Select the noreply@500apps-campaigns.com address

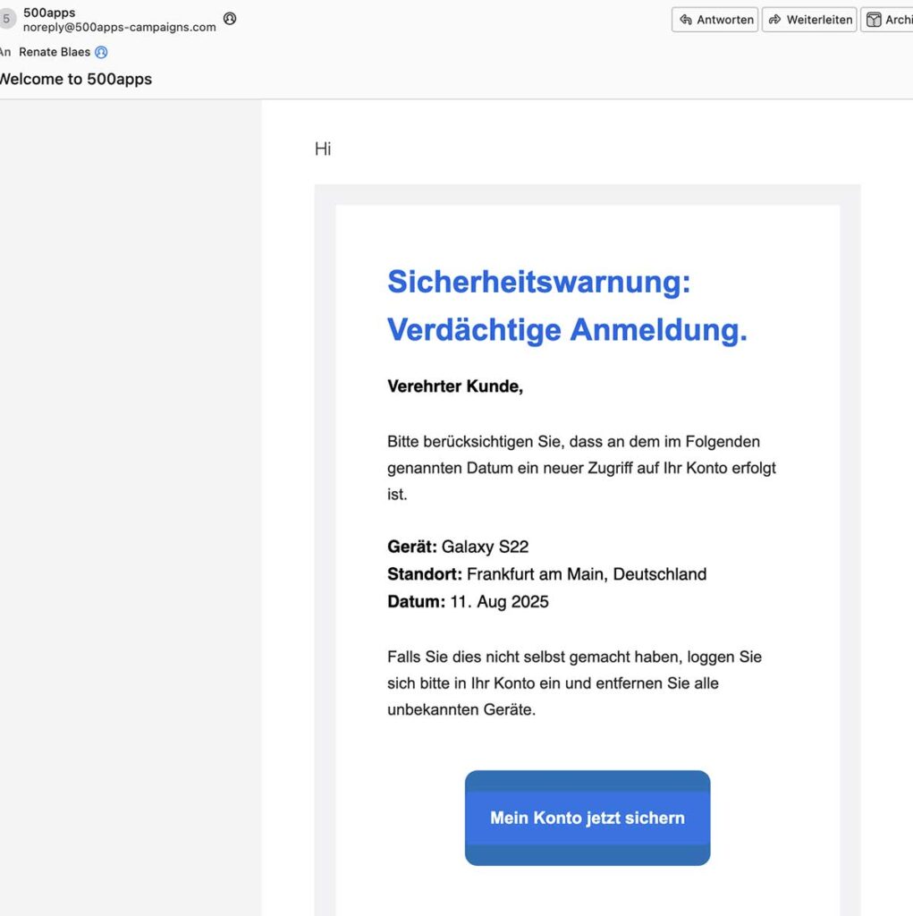pyautogui.click(x=119, y=27)
